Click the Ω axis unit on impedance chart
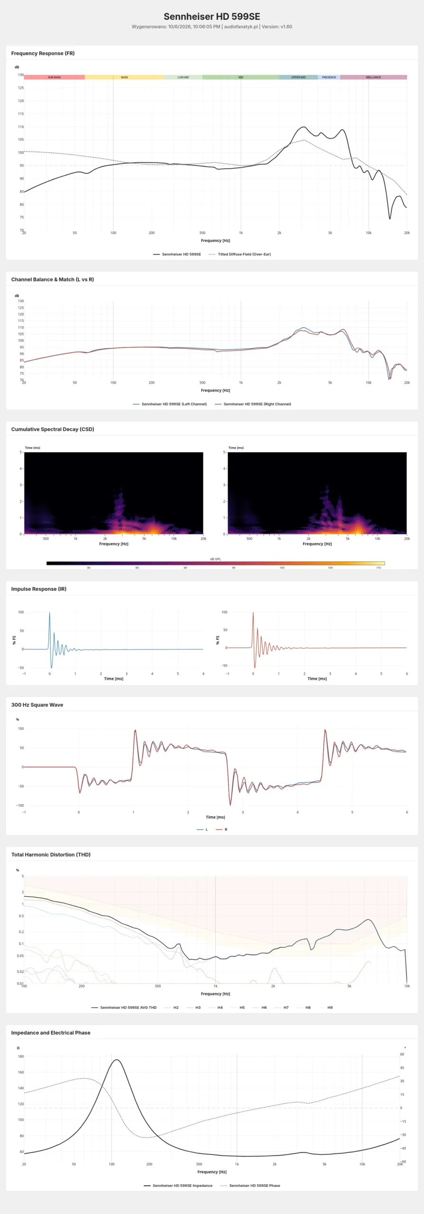424x1214 pixels. click(x=18, y=1048)
